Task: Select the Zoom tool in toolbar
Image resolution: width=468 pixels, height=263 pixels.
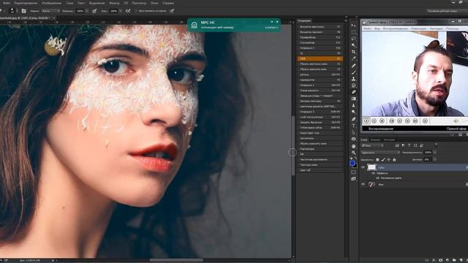Action: click(x=354, y=153)
